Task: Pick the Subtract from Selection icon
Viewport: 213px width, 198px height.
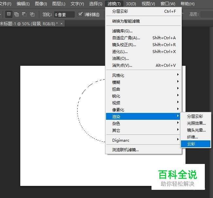Action: coord(25,14)
